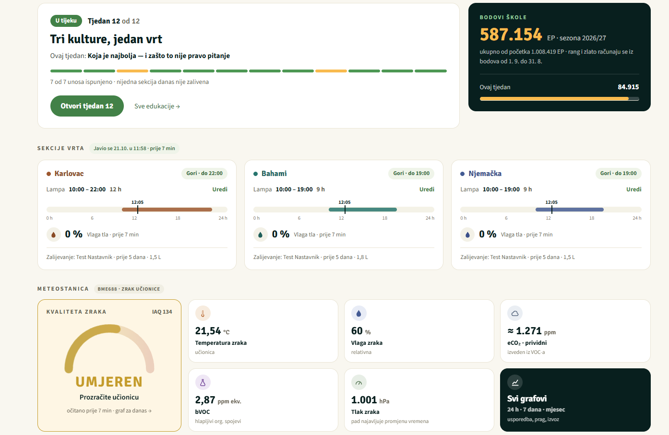
Task: Click the green status dot next to Bahami
Action: [256, 174]
